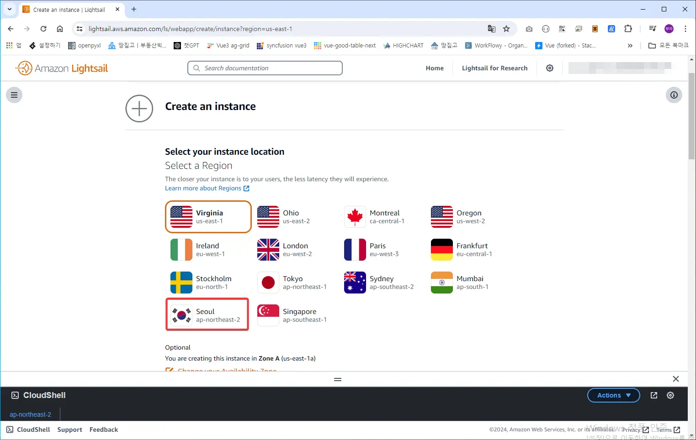This screenshot has width=696, height=440.
Task: Open CloudShell in a new browser tab
Action: coord(654,395)
